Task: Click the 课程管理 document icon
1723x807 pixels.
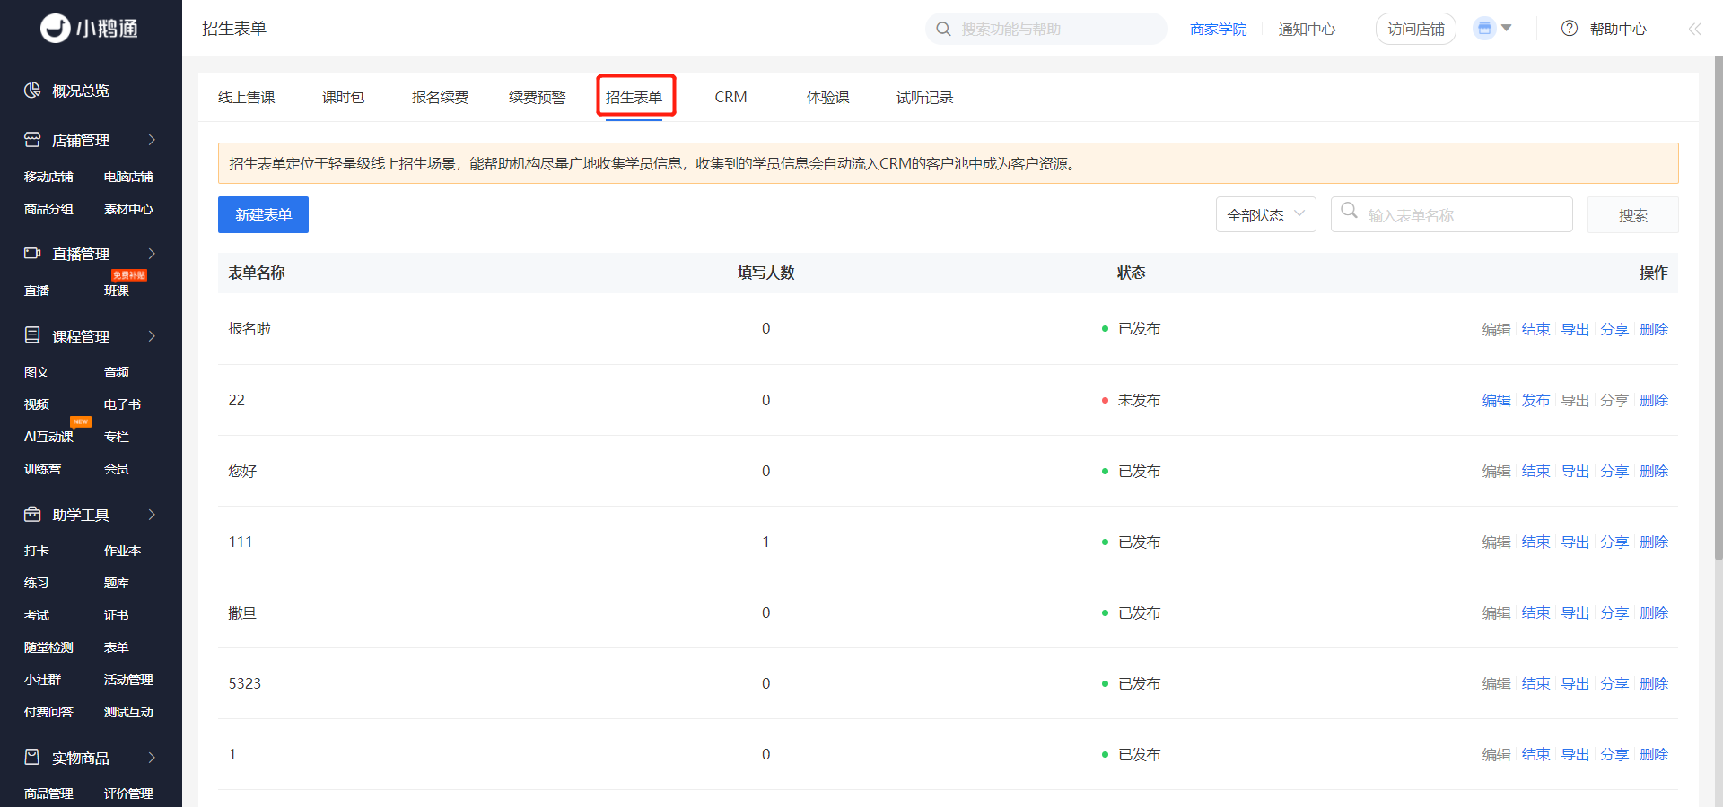Action: (x=32, y=335)
